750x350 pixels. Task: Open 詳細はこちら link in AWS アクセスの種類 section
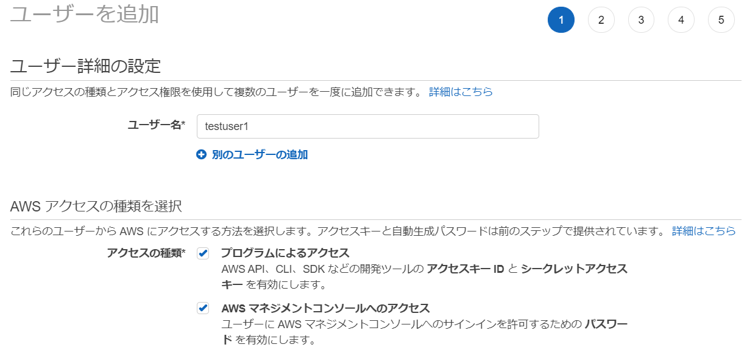point(704,232)
